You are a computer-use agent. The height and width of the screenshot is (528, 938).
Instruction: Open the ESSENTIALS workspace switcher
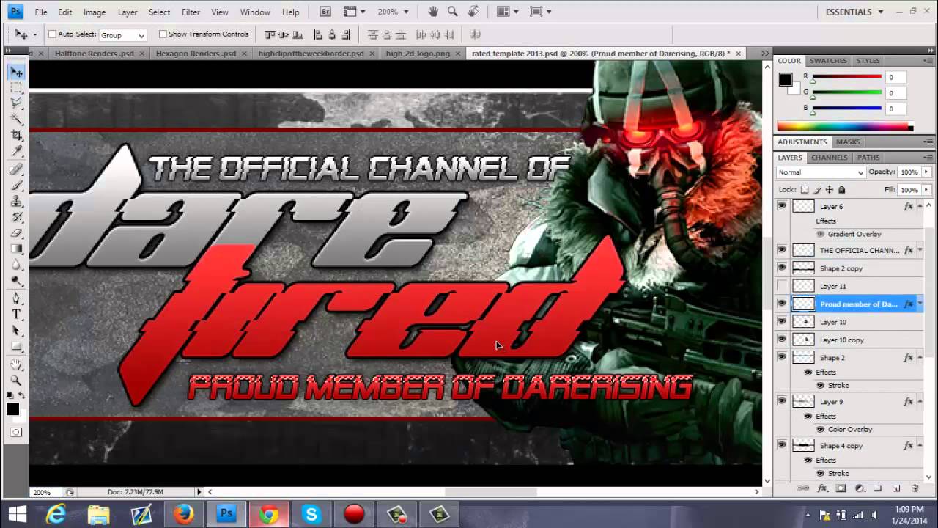click(x=853, y=12)
